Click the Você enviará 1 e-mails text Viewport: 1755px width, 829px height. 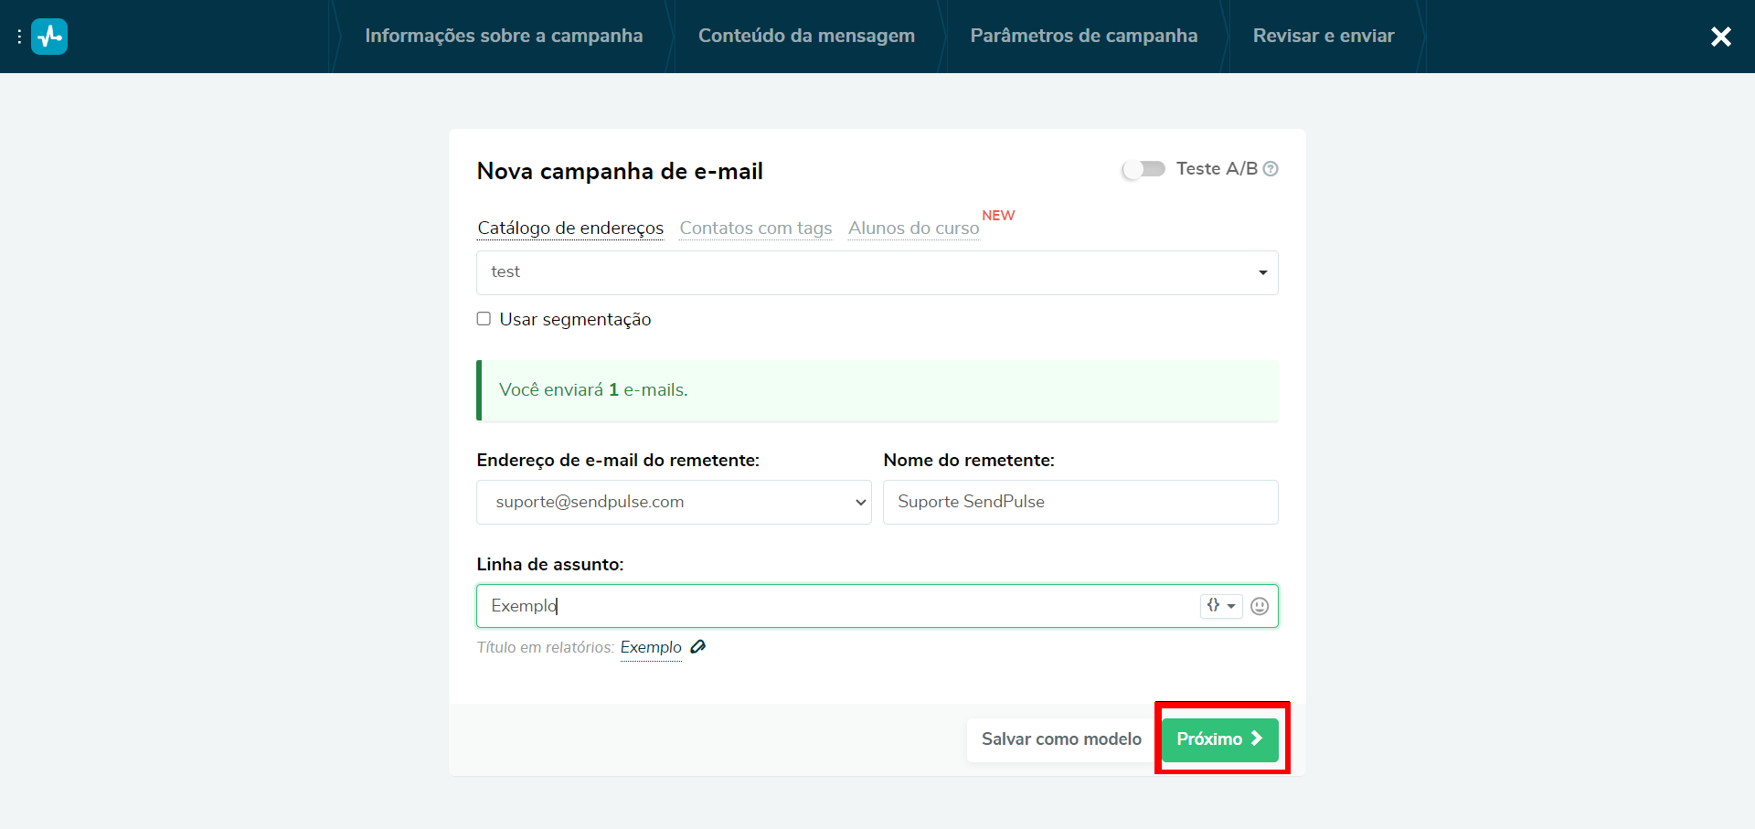593,390
